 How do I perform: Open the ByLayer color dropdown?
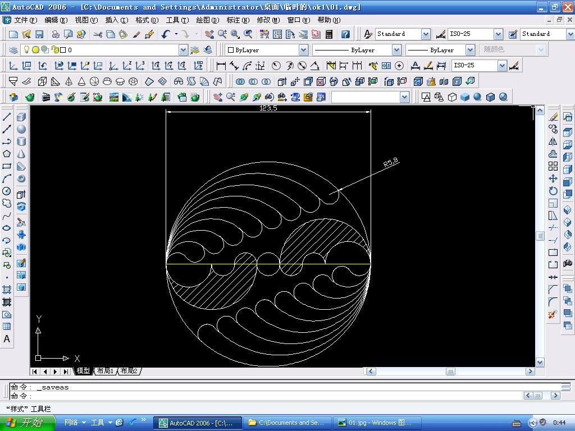click(x=303, y=50)
